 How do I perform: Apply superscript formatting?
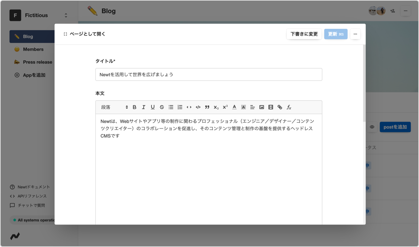(225, 107)
